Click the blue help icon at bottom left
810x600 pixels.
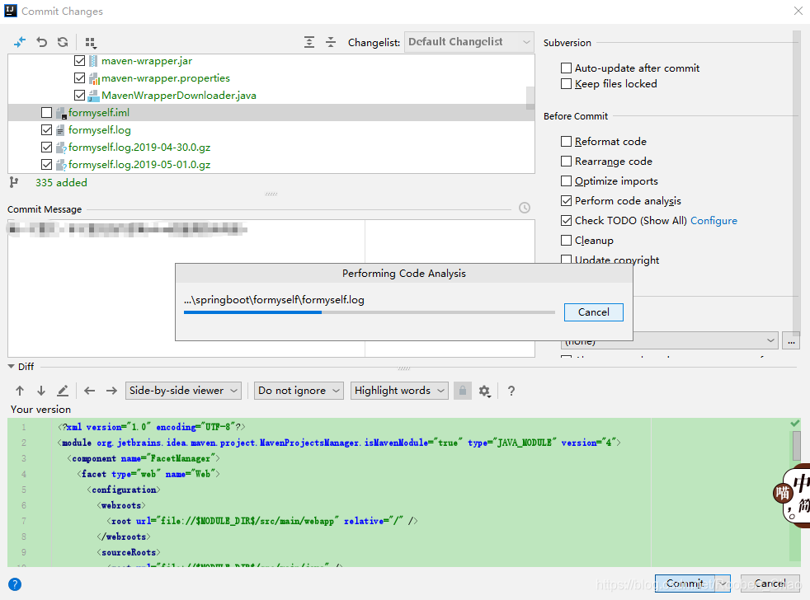click(15, 584)
